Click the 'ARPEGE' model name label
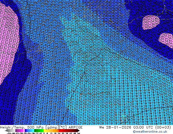The image size is (173, 134). [x=76, y=127]
